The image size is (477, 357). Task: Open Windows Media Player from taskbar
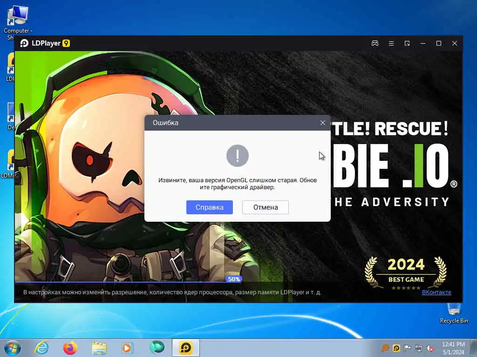pyautogui.click(x=128, y=348)
